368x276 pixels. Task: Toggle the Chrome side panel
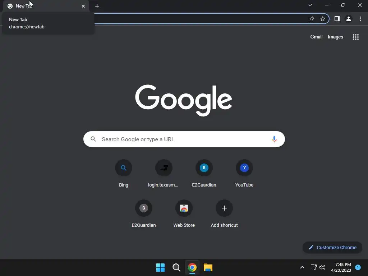point(337,19)
